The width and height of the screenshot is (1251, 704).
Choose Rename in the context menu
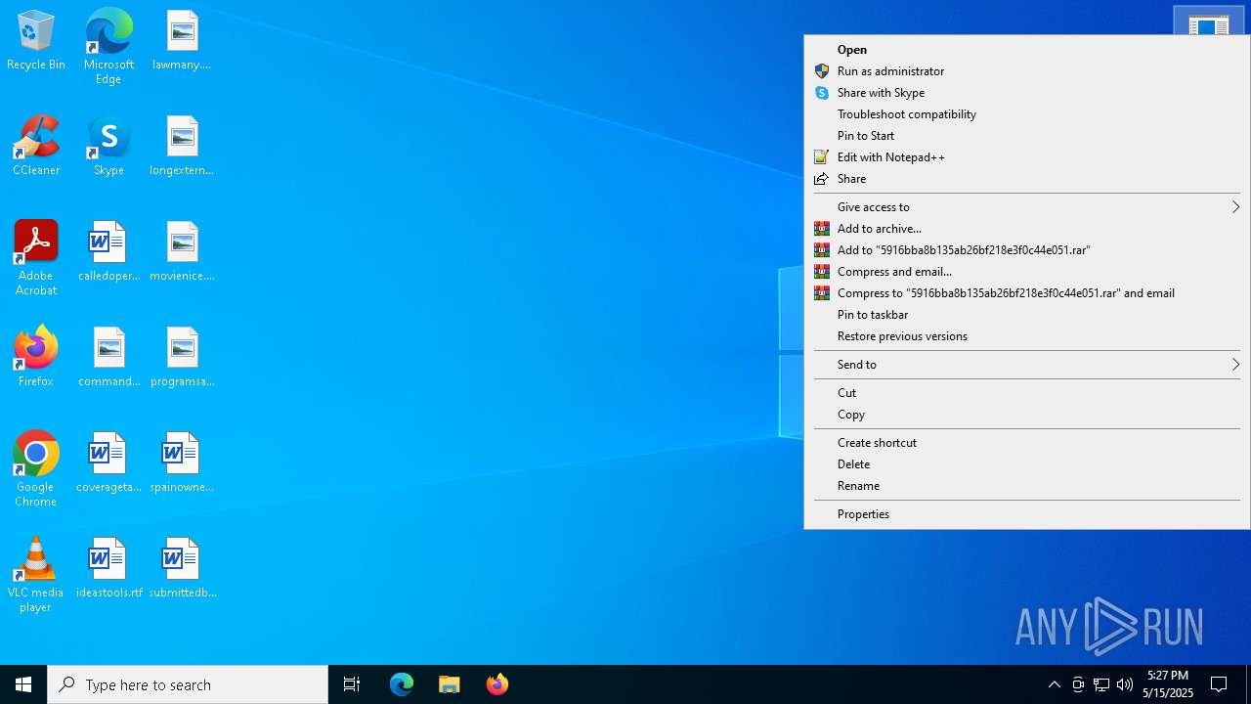click(1026, 486)
